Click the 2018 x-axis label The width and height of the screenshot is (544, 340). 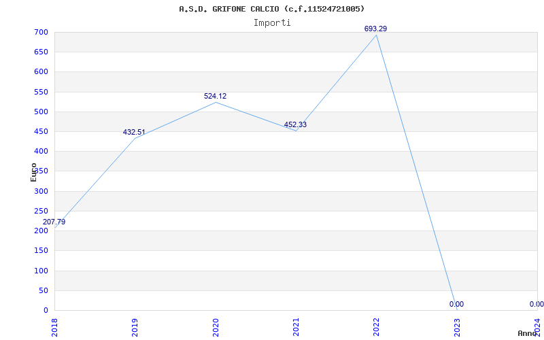54,328
